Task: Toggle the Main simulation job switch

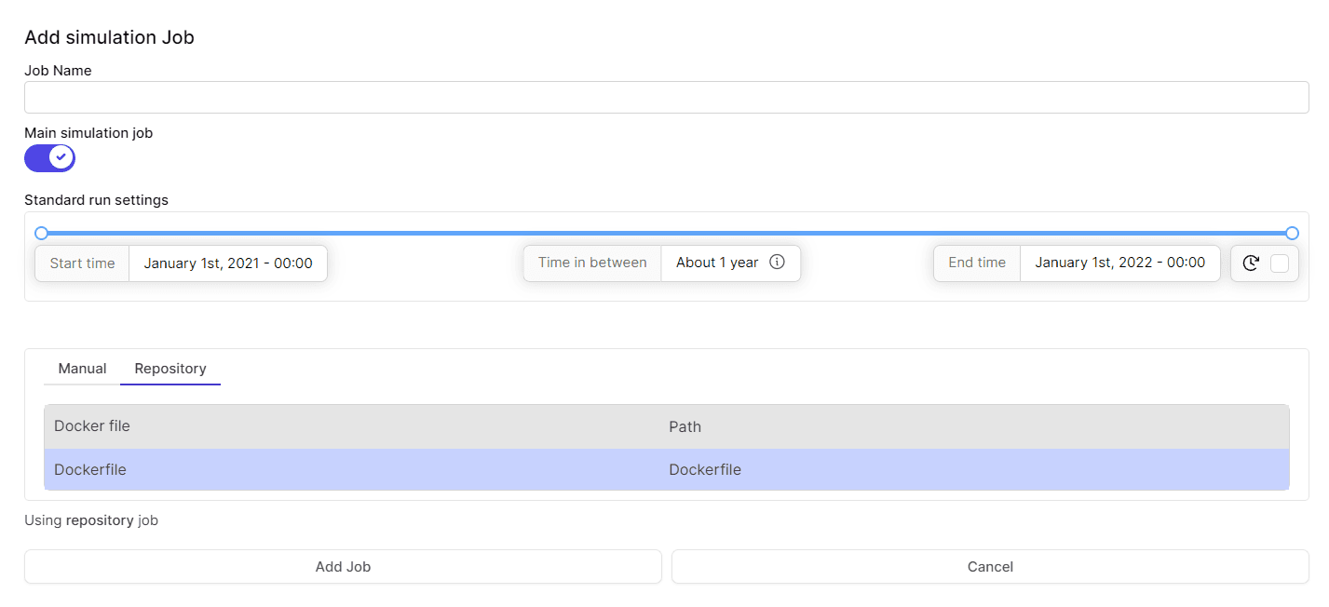Action: tap(49, 158)
